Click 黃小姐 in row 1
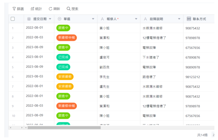The width and height of the screenshot is (218, 140). (x=104, y=28)
